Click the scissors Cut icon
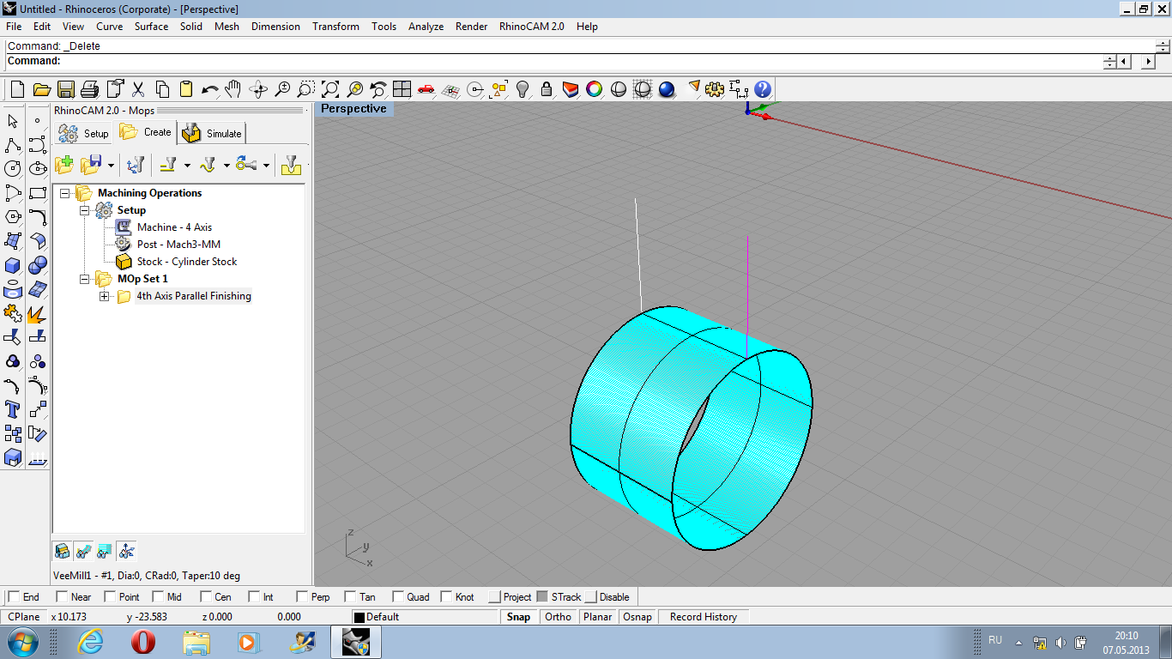 [137, 89]
